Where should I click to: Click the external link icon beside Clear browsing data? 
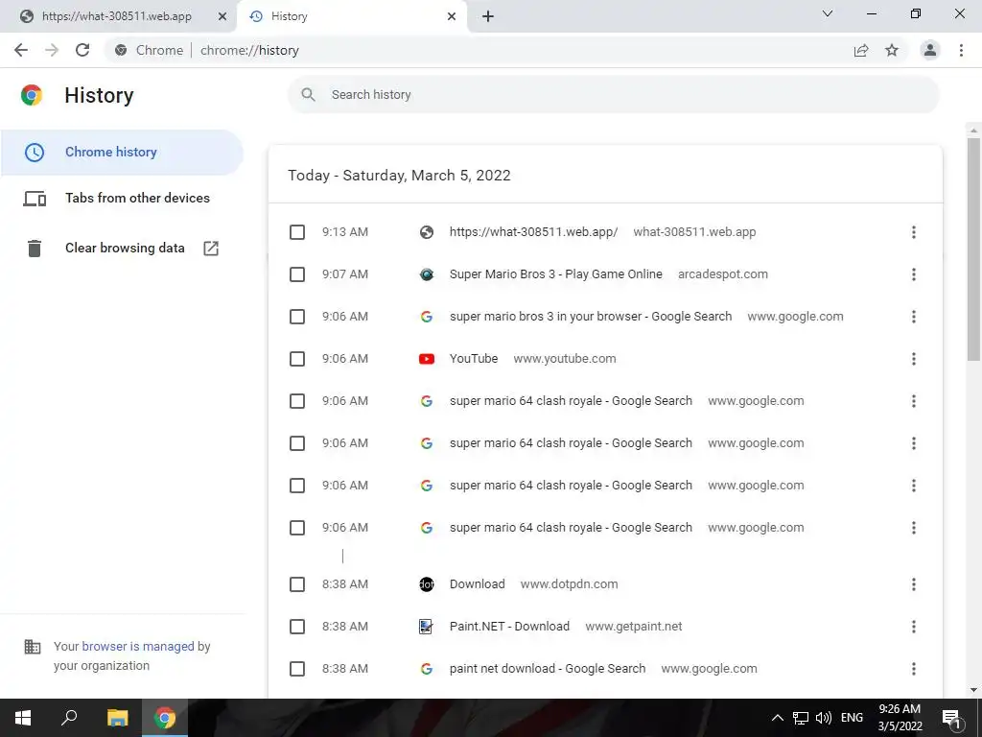(x=211, y=249)
